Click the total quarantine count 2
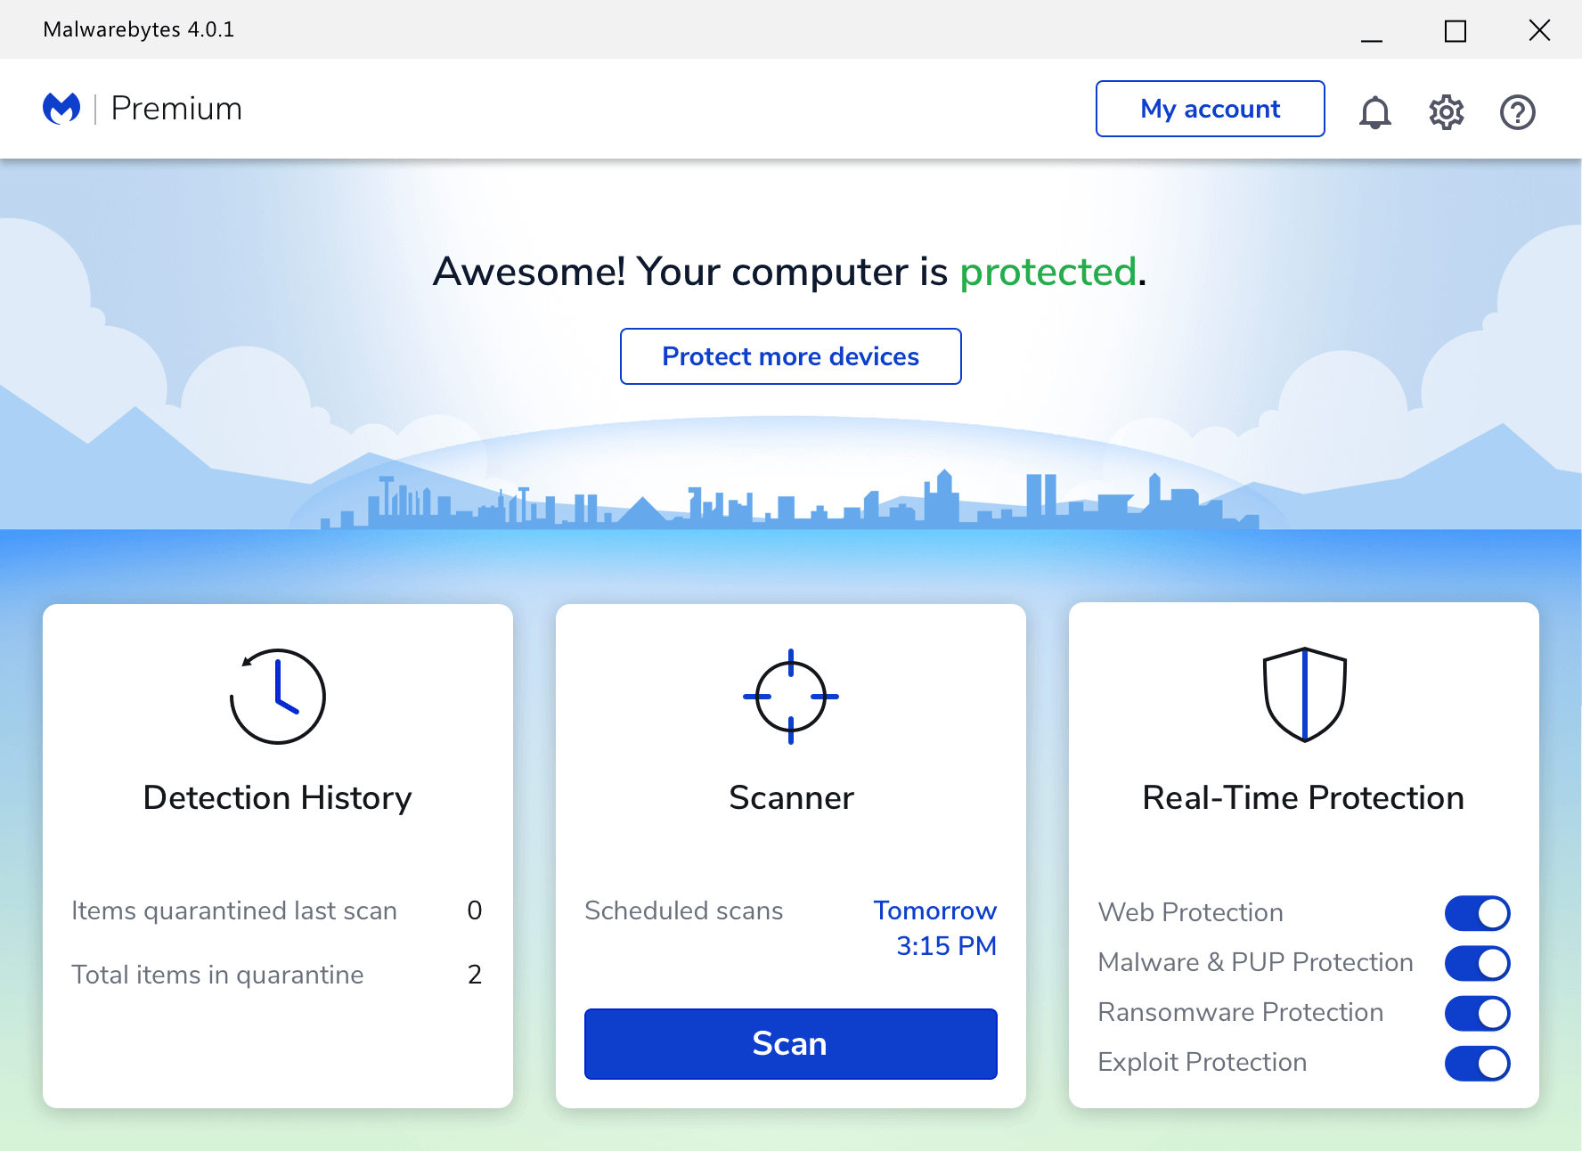Viewport: 1582px width, 1151px height. coord(475,975)
